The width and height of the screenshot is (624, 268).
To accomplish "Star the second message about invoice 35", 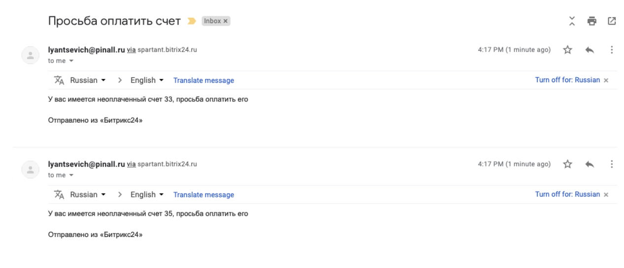I will coord(568,165).
